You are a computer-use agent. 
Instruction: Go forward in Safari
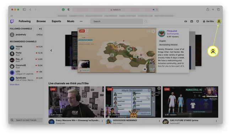[x=36, y=10]
